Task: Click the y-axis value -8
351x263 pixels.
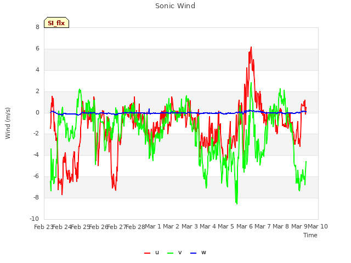Action: point(37,197)
